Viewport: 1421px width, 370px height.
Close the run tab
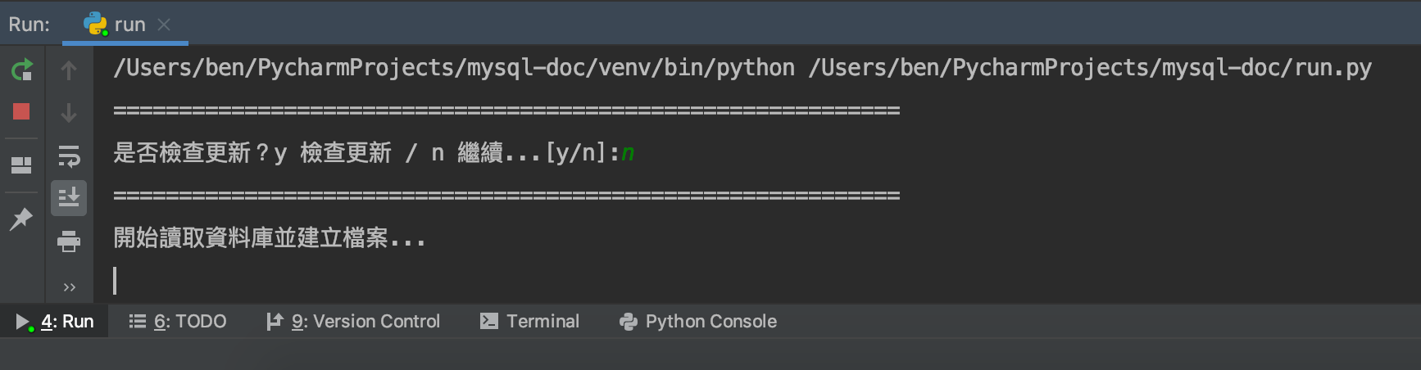click(x=164, y=25)
